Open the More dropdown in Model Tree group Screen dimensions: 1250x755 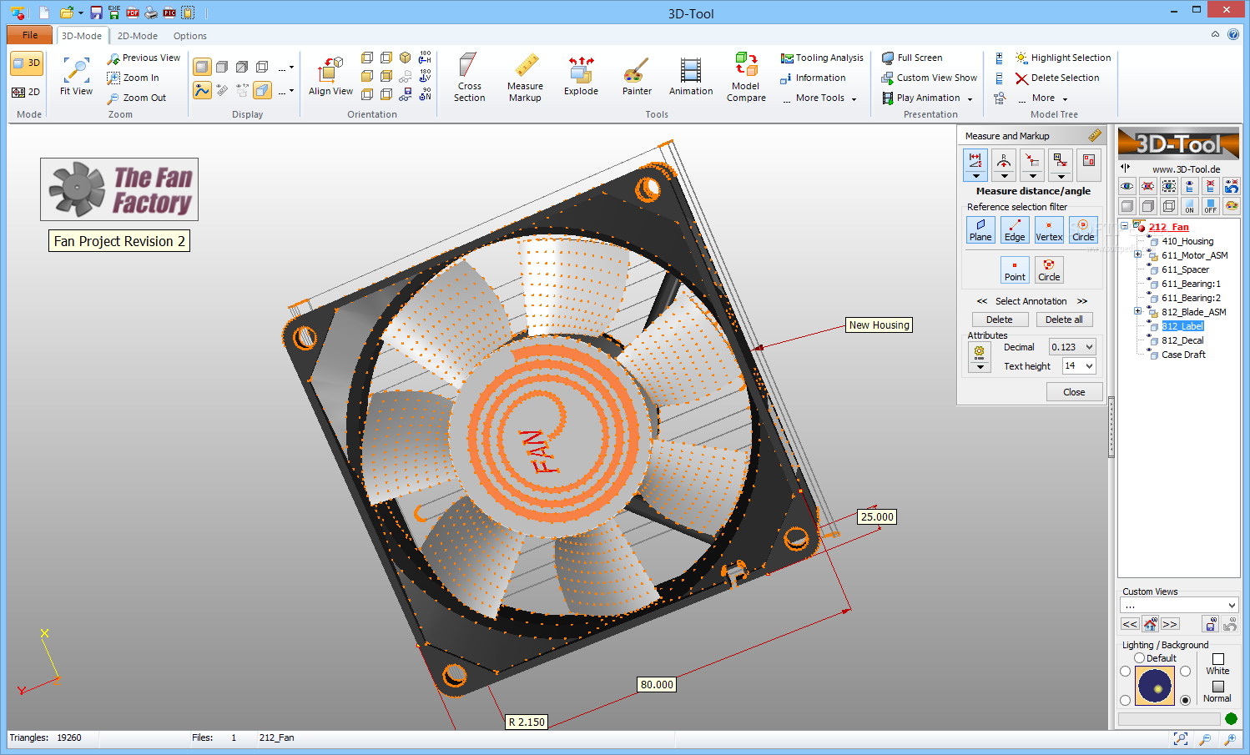tap(1043, 98)
